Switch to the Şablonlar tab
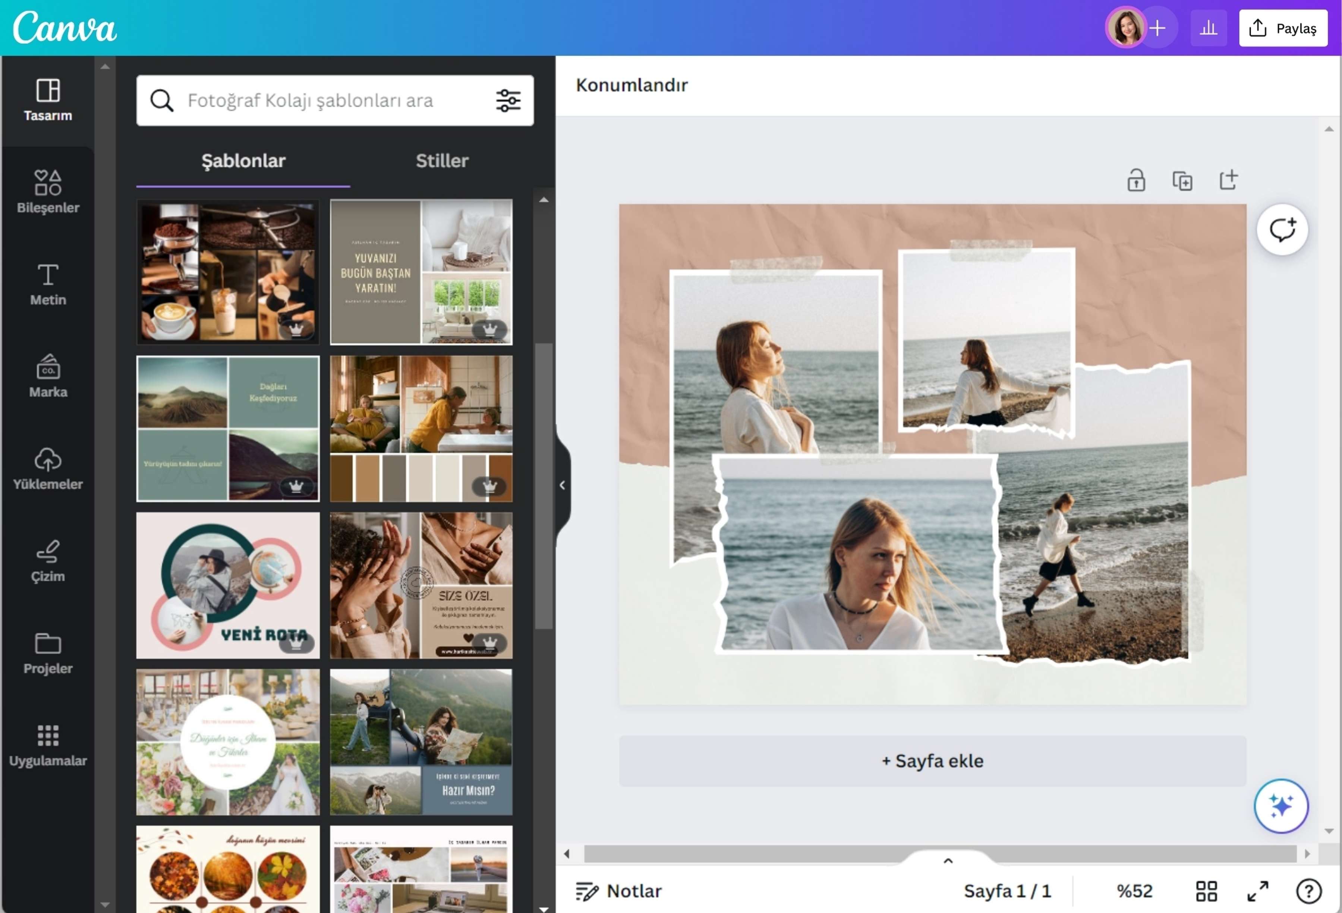The image size is (1342, 913). (x=243, y=161)
